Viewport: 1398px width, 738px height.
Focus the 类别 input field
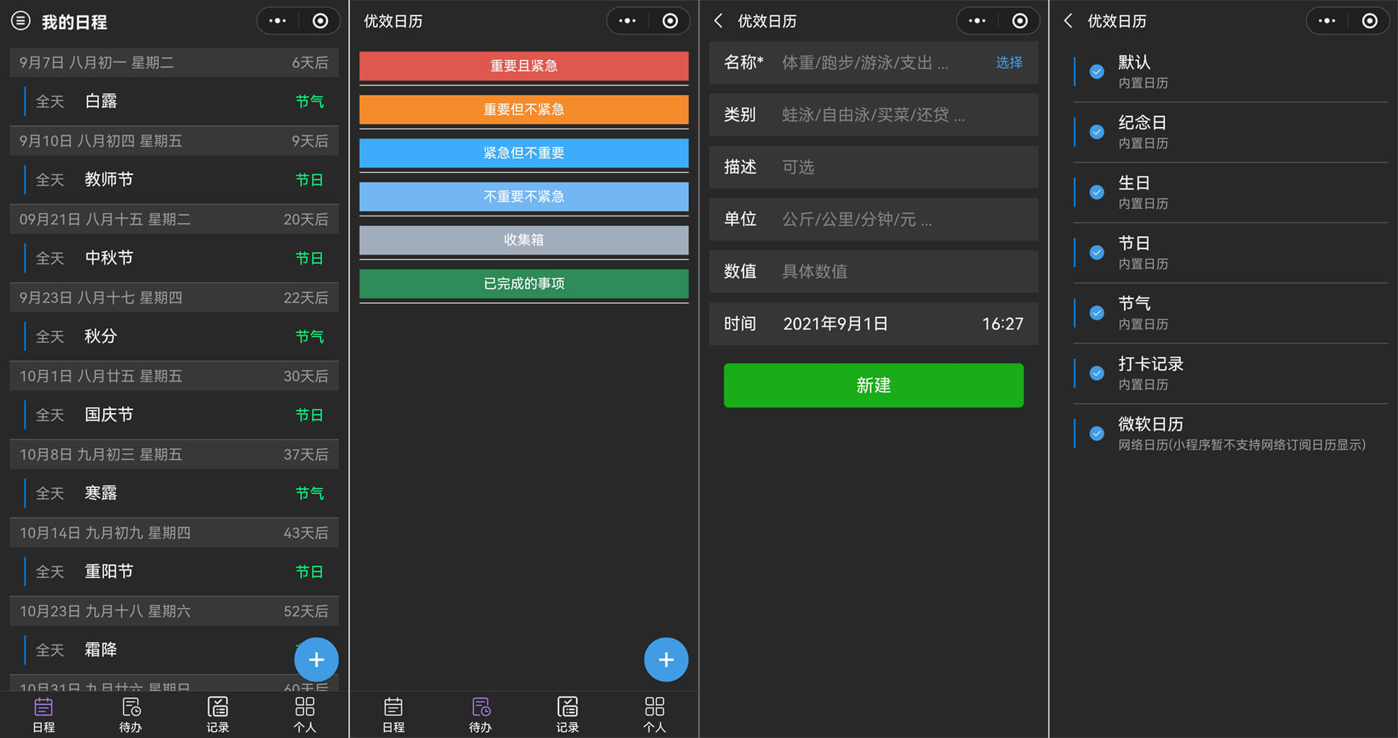(873, 115)
